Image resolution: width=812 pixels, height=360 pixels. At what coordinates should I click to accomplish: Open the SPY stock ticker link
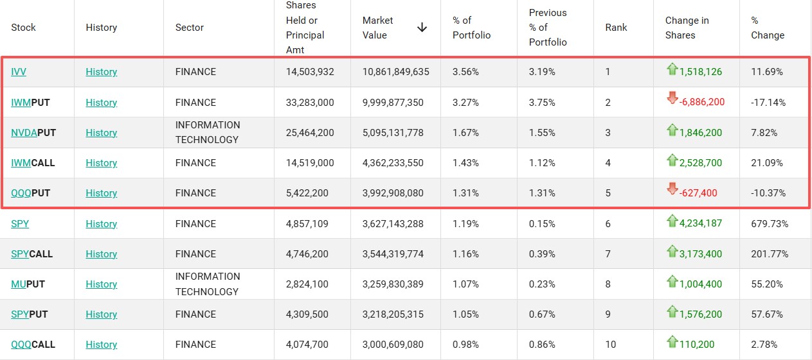(x=20, y=224)
